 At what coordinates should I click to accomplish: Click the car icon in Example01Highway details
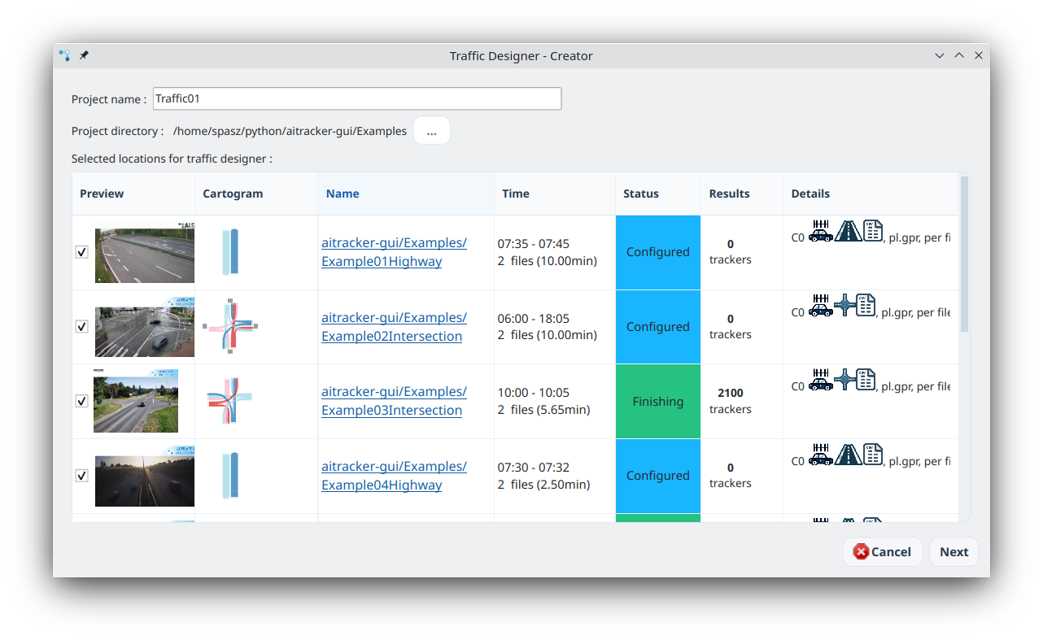pyautogui.click(x=820, y=230)
